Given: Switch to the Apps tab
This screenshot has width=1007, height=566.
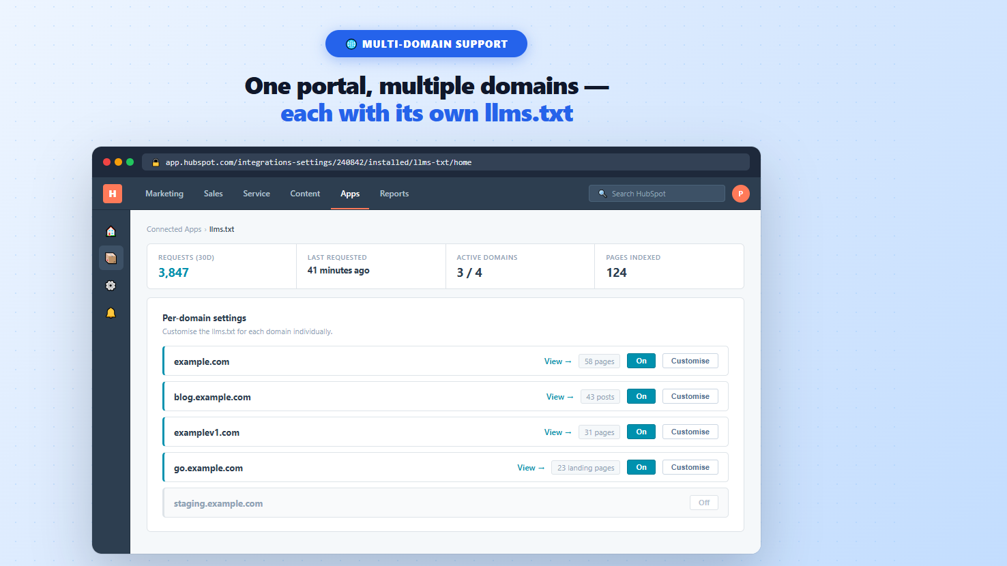Looking at the screenshot, I should pyautogui.click(x=350, y=194).
